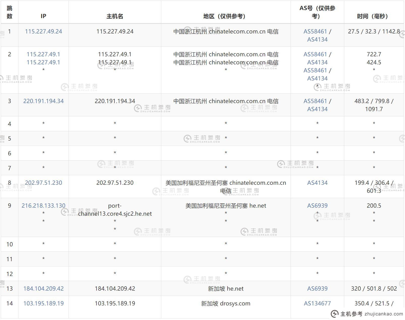
Task: Open the 216.218.133.130 IP link
Action: tap(43, 206)
